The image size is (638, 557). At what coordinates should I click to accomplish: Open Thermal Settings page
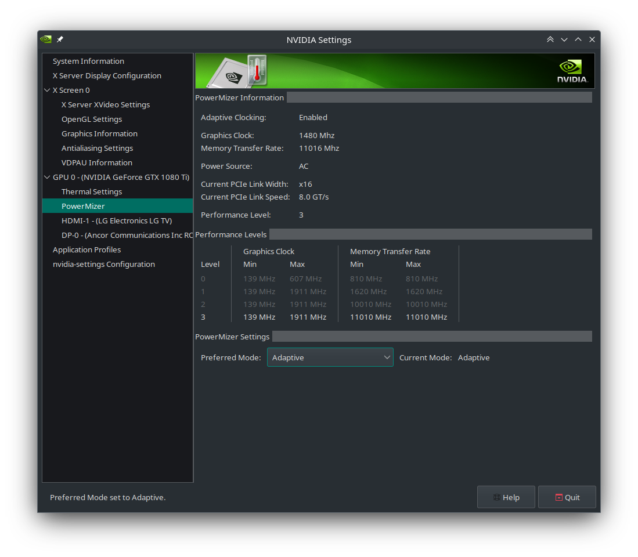coord(92,192)
